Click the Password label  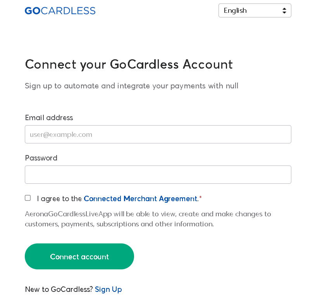point(41,158)
